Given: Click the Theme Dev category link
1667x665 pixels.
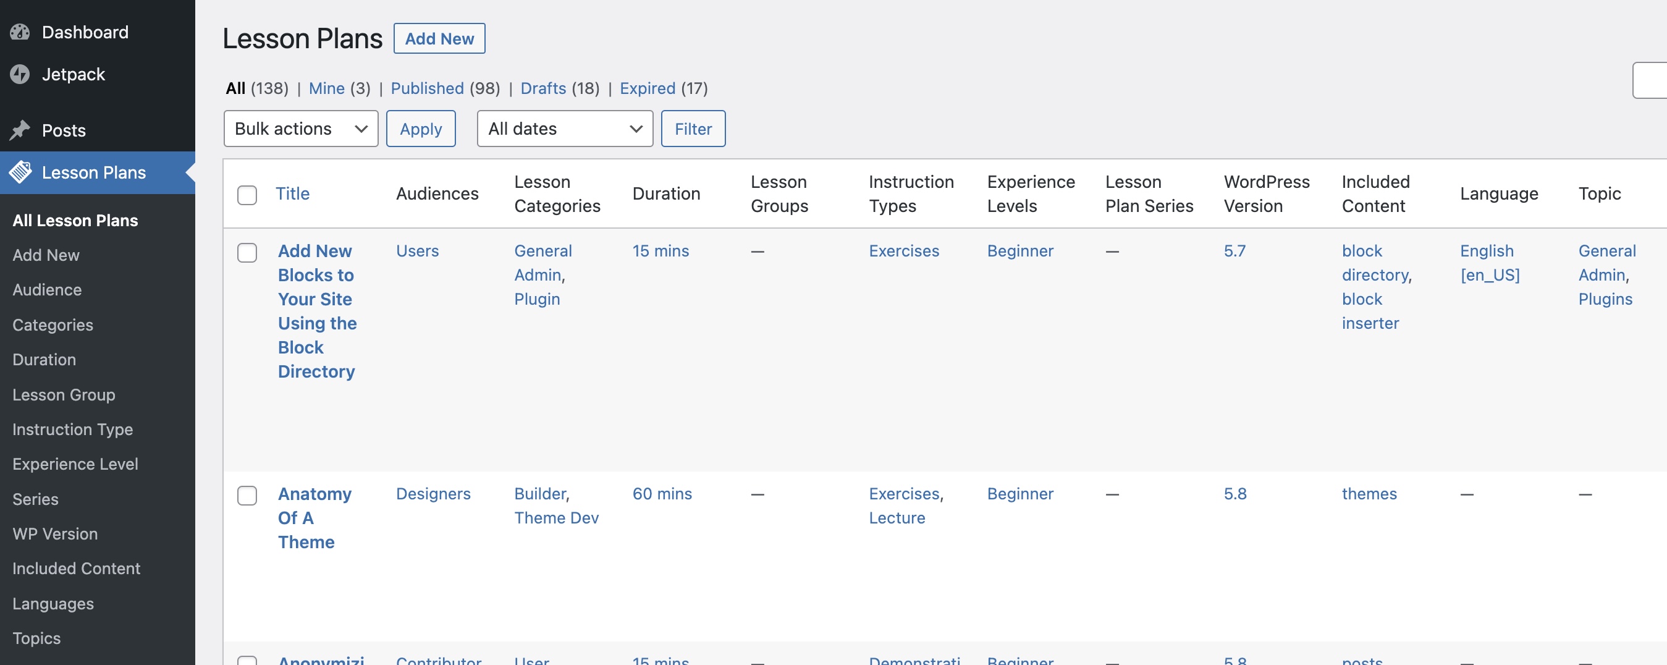Looking at the screenshot, I should coord(557,518).
